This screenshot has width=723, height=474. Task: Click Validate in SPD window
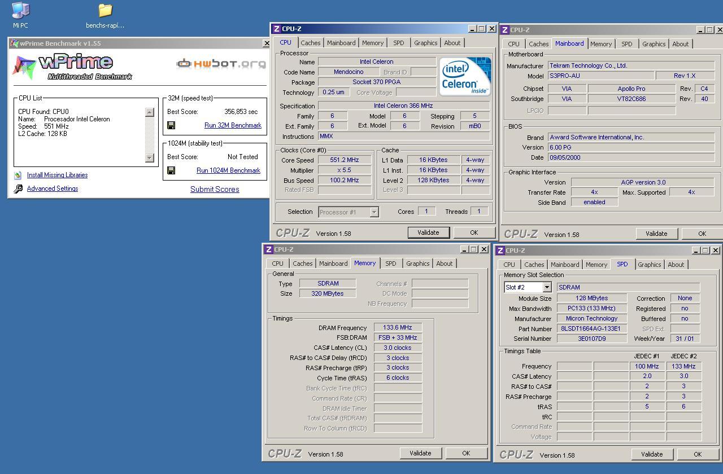[652, 454]
